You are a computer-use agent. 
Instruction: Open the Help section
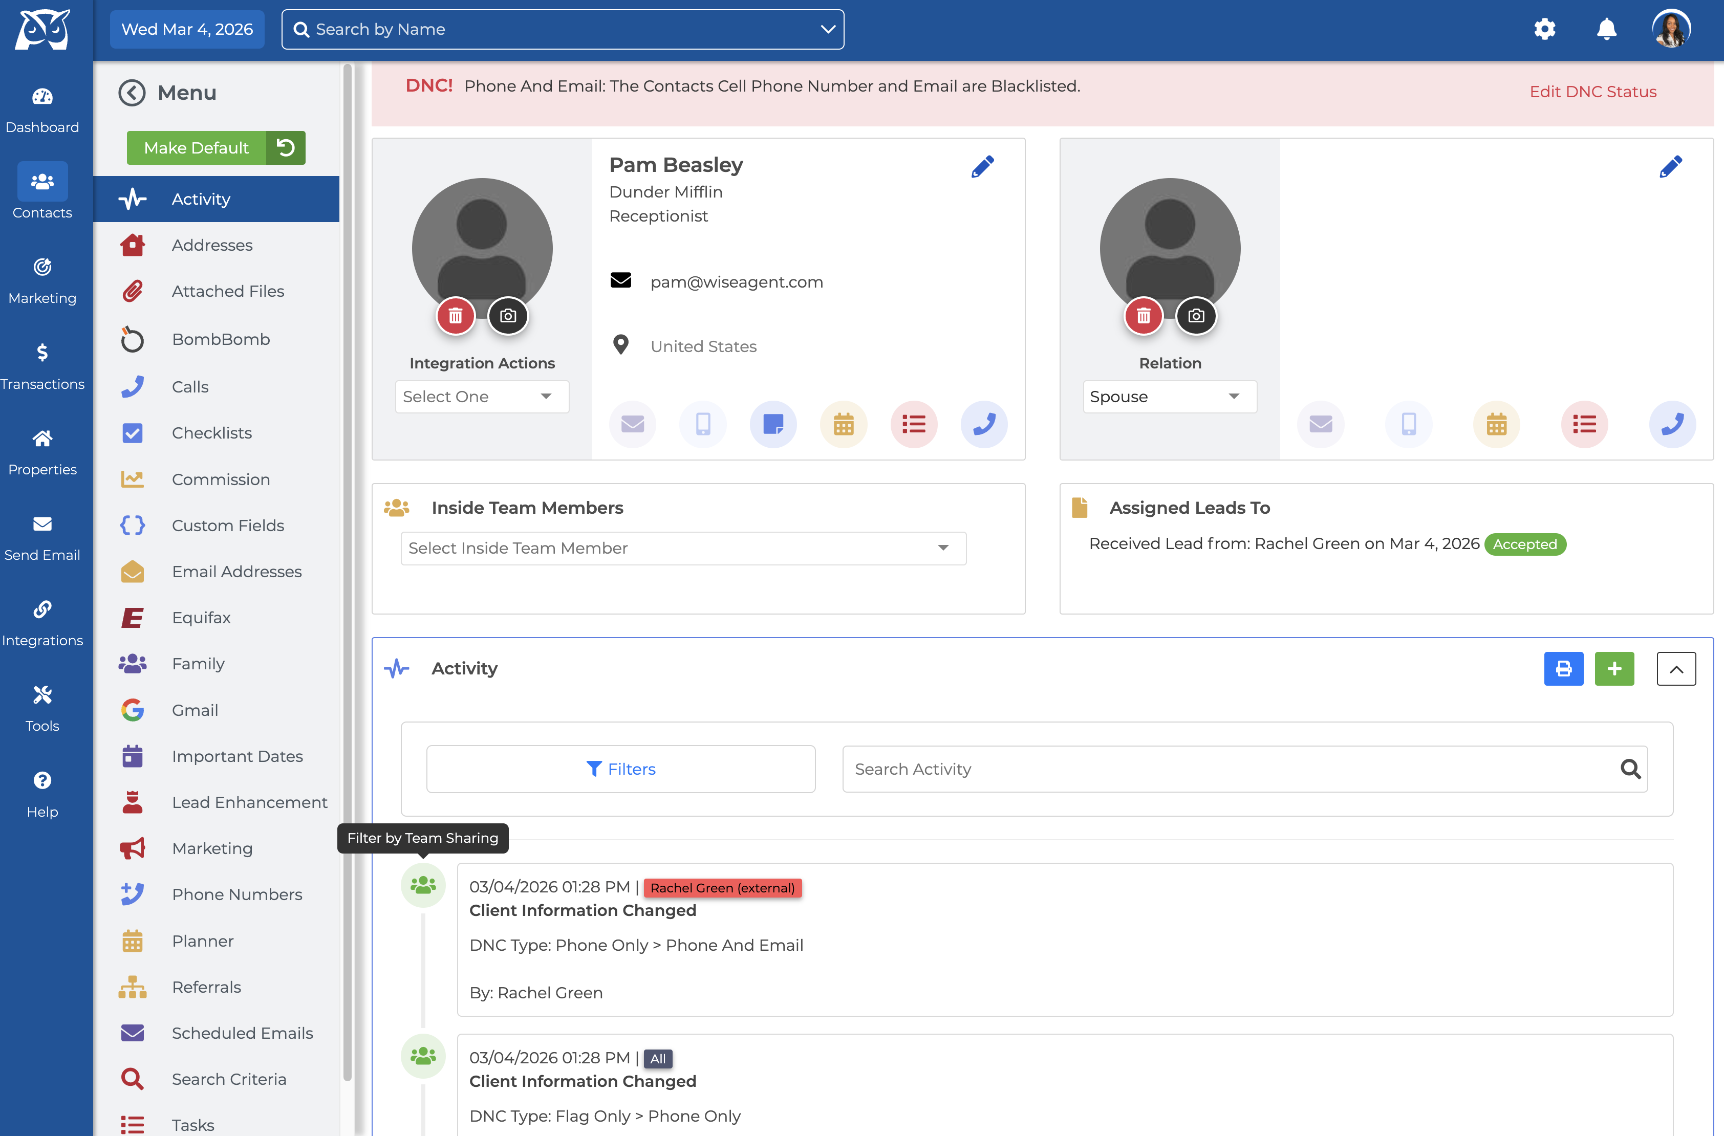pyautogui.click(x=42, y=794)
